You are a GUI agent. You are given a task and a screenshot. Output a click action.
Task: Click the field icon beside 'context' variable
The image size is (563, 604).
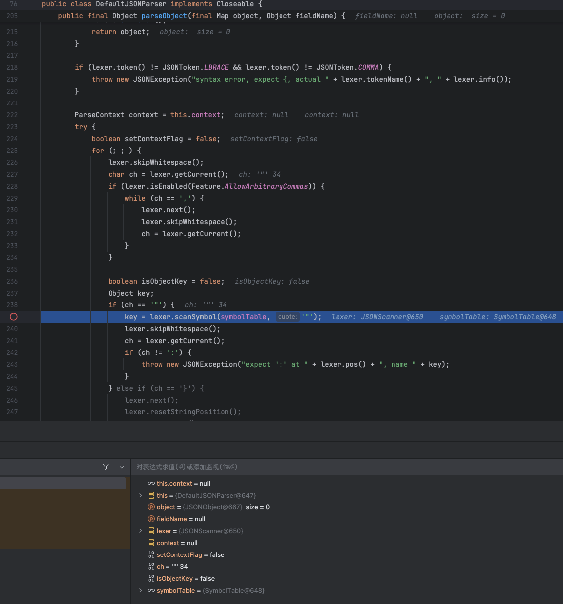(x=151, y=543)
